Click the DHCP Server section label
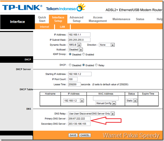This screenshot has width=164, height=141. pyautogui.click(x=23, y=69)
